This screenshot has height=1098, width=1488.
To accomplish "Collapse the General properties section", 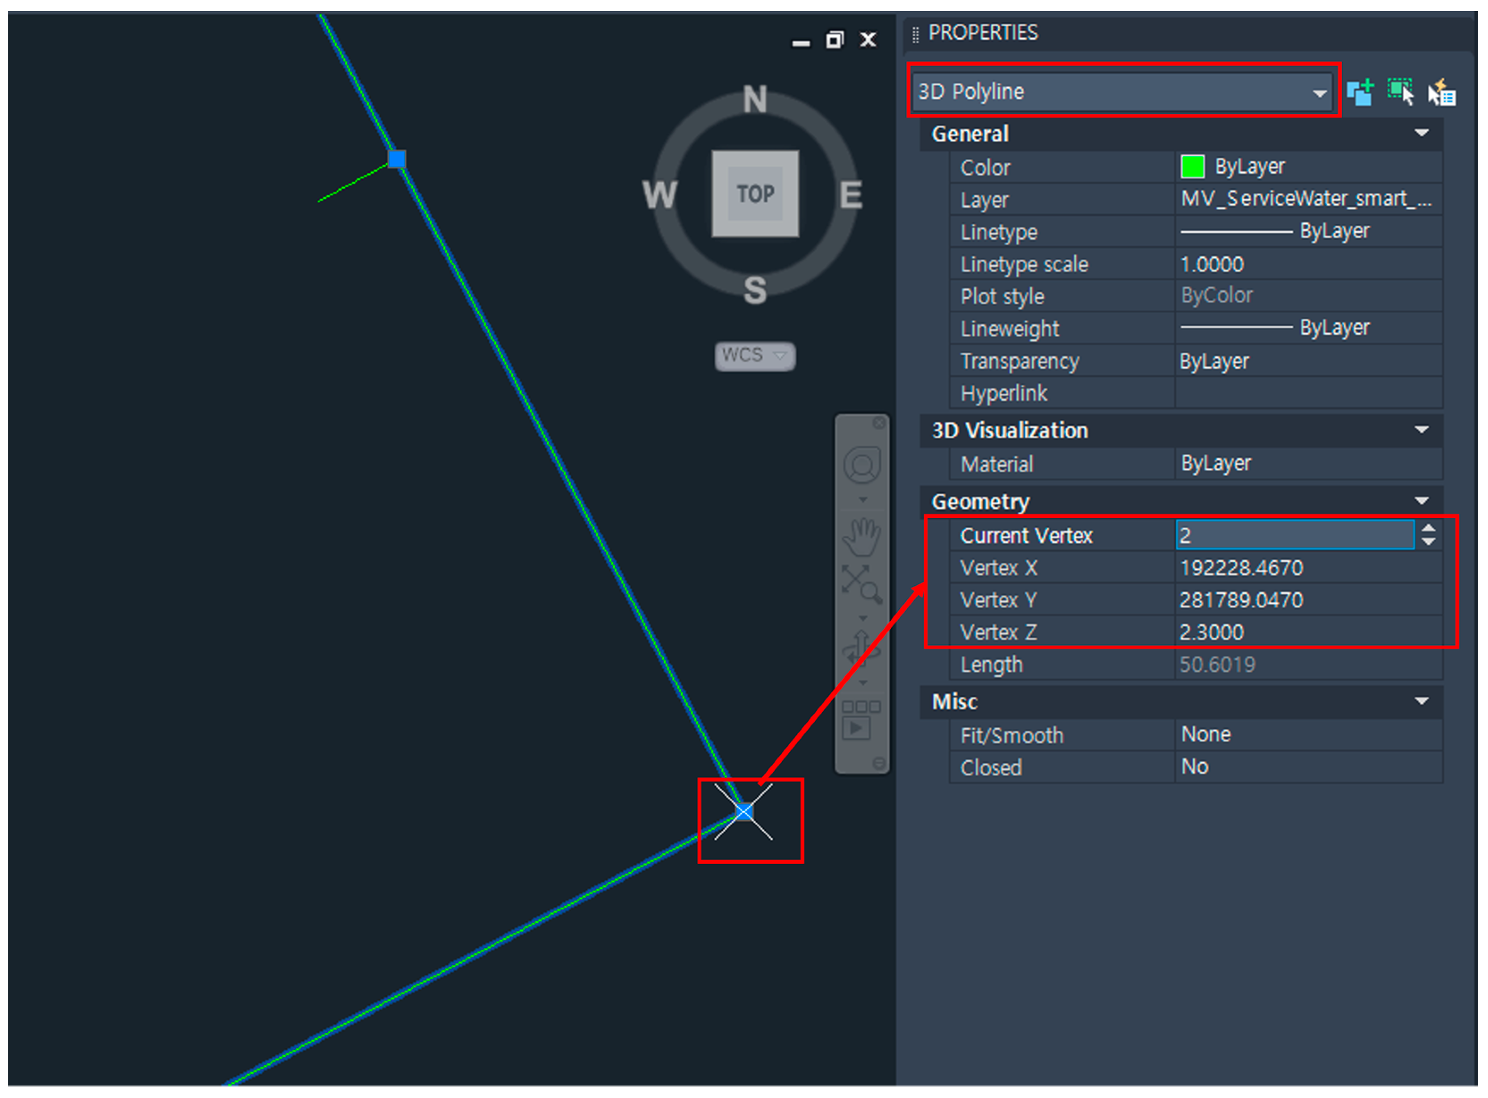I will point(1421,134).
